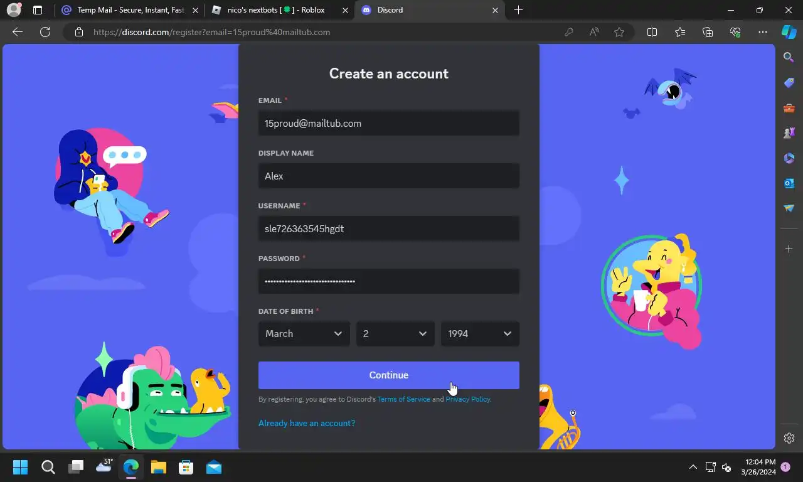Click the Username input field

click(389, 229)
